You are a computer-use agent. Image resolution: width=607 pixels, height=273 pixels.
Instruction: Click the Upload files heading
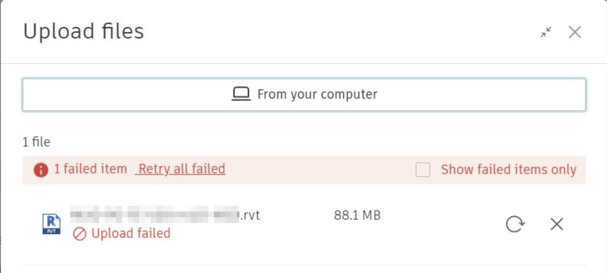click(84, 31)
